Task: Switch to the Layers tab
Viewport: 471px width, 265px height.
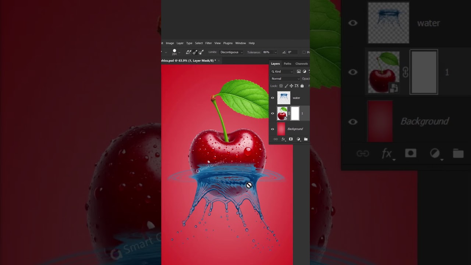Action: [275, 64]
